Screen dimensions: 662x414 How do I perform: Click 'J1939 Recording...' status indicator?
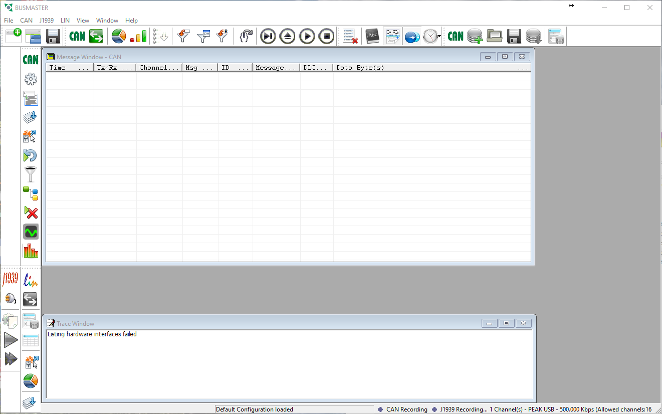(x=459, y=409)
